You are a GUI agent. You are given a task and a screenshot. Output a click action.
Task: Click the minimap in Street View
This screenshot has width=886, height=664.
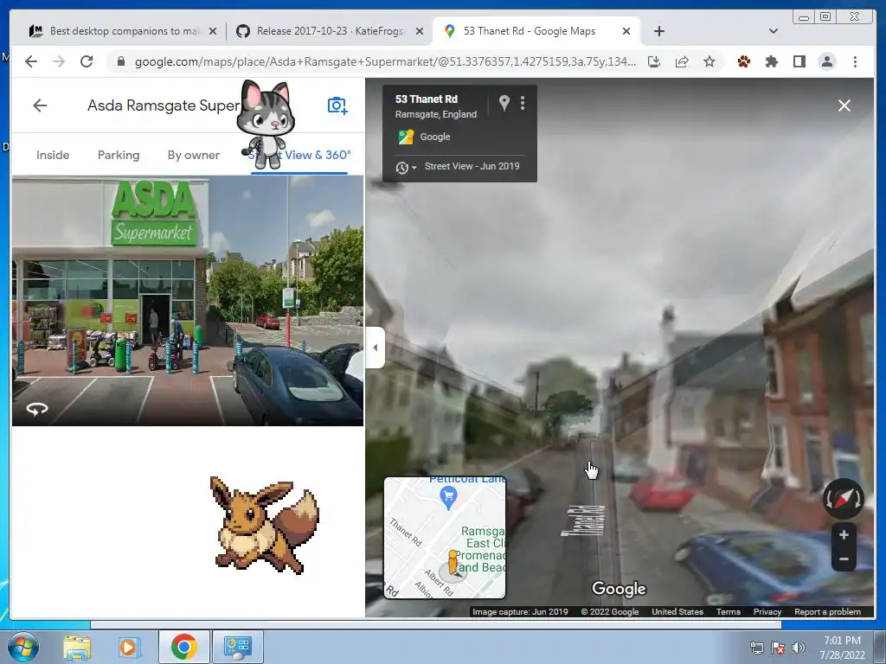[445, 538]
